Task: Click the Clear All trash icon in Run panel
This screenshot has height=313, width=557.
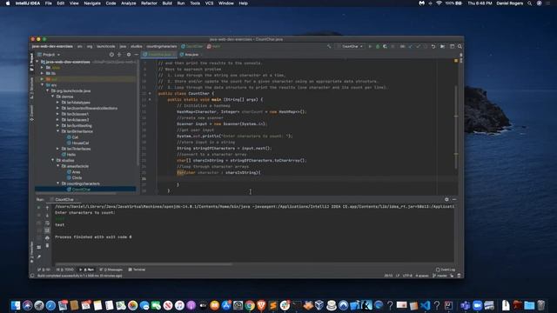Action: pos(47,245)
